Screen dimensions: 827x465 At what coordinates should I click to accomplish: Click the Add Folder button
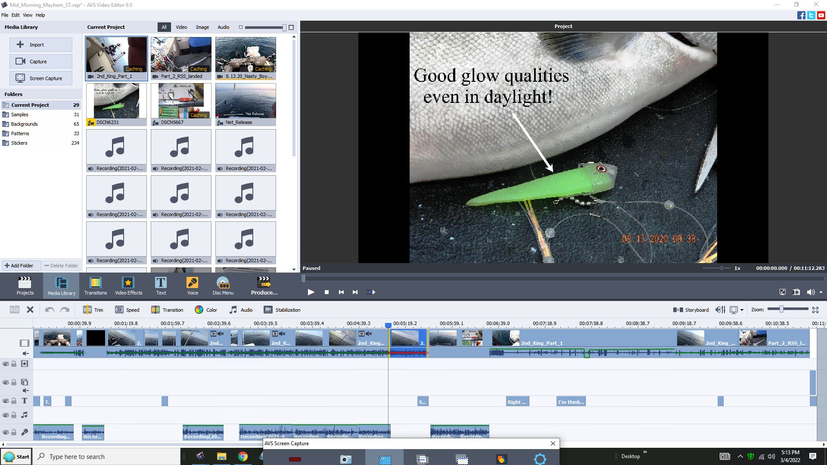pos(19,266)
